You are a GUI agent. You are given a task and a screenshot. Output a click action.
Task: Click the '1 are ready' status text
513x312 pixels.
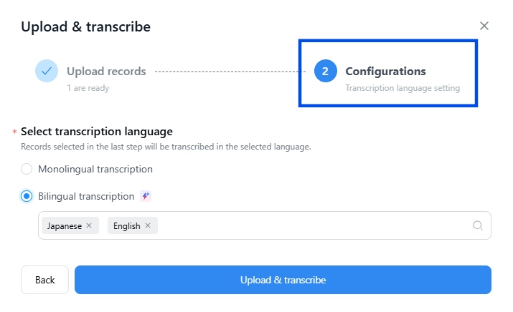click(x=88, y=88)
